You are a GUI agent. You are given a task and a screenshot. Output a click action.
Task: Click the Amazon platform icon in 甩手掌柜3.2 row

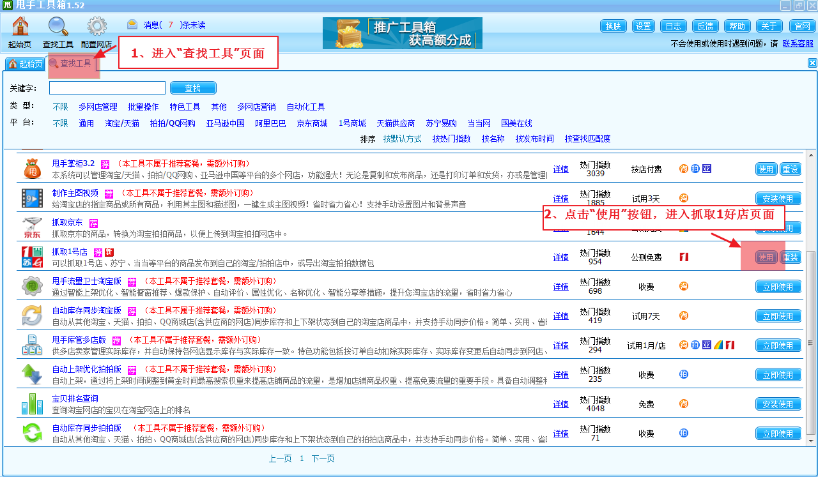click(706, 169)
